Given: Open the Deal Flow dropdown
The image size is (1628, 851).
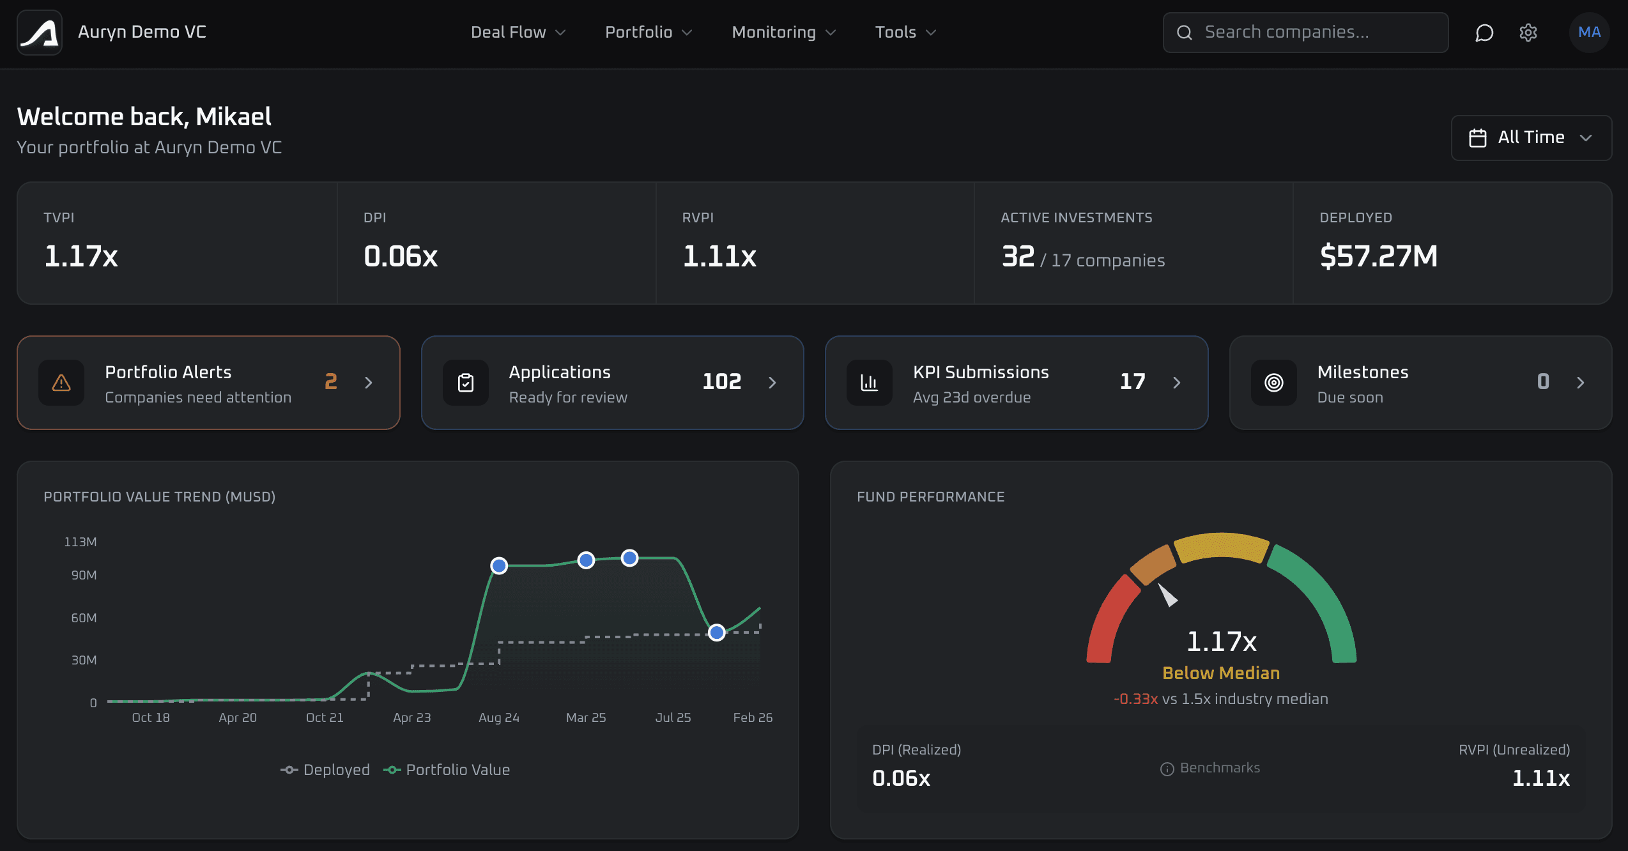Looking at the screenshot, I should click(517, 32).
